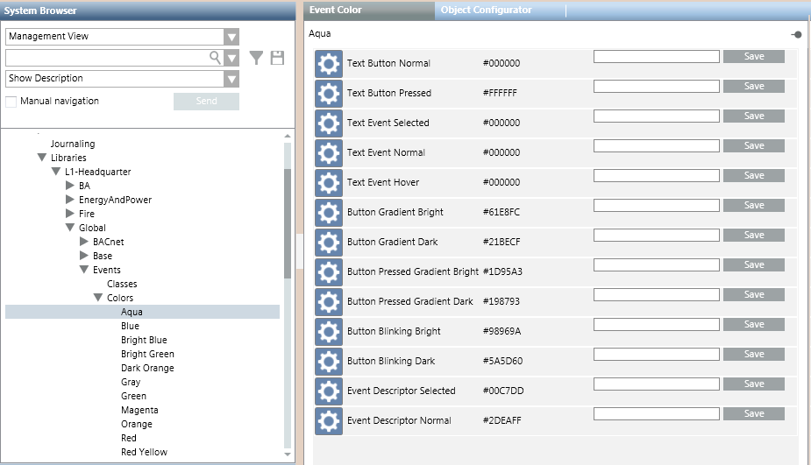Click the search magnifier icon

pyautogui.click(x=215, y=58)
